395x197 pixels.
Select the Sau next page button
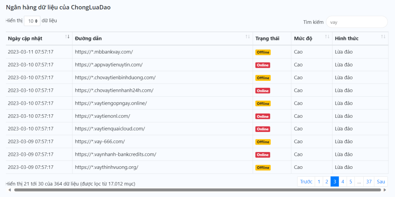coord(381,182)
